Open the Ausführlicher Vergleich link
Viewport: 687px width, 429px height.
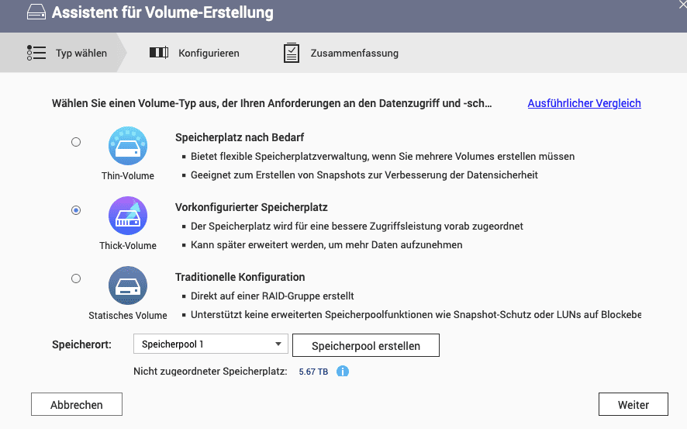(x=584, y=103)
